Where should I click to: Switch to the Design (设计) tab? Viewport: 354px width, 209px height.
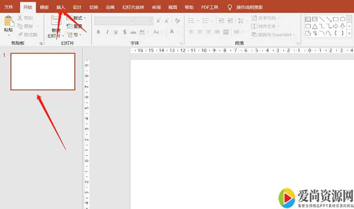pyautogui.click(x=77, y=8)
